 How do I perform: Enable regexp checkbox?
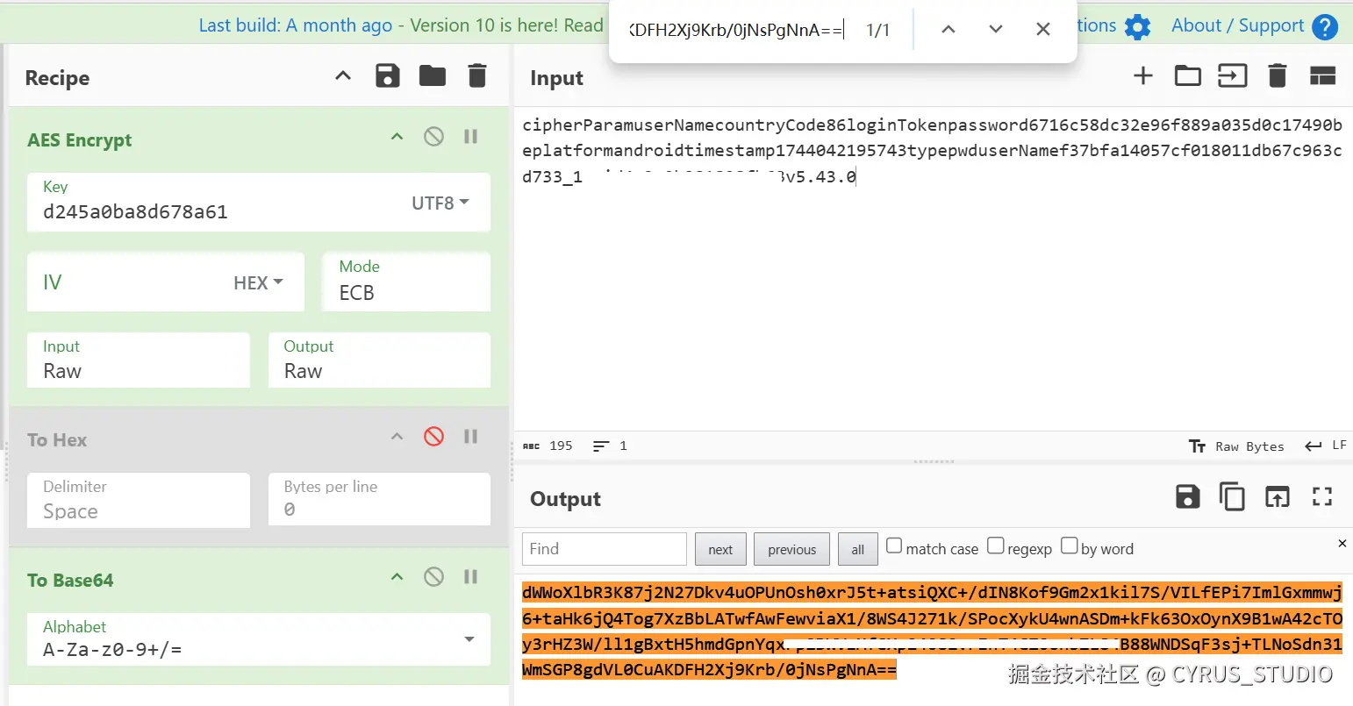click(995, 546)
